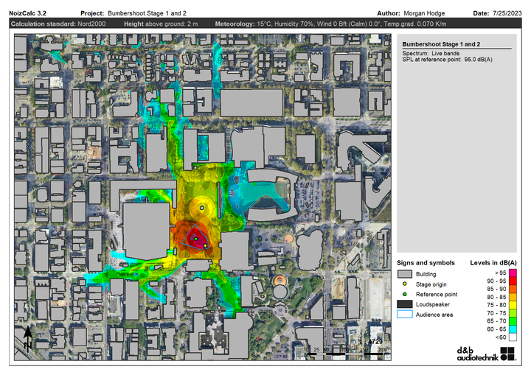The height and width of the screenshot is (375, 531).
Task: Click the Calculation standard Nord2000 label
Action: click(58, 24)
